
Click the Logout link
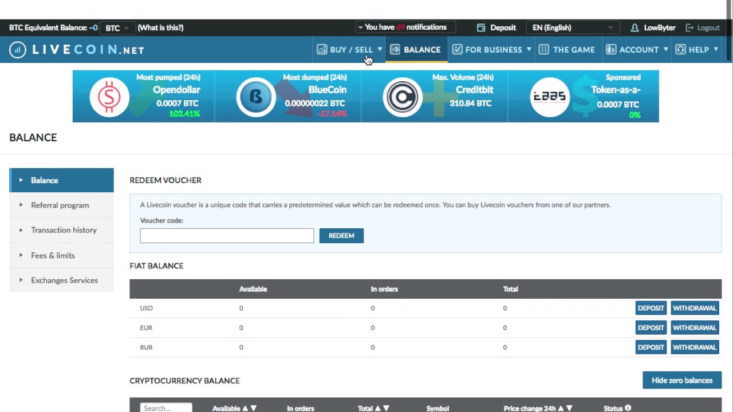click(x=708, y=27)
